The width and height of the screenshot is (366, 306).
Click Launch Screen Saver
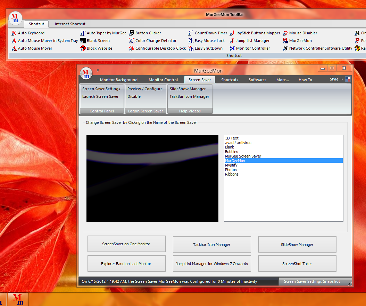(x=100, y=96)
